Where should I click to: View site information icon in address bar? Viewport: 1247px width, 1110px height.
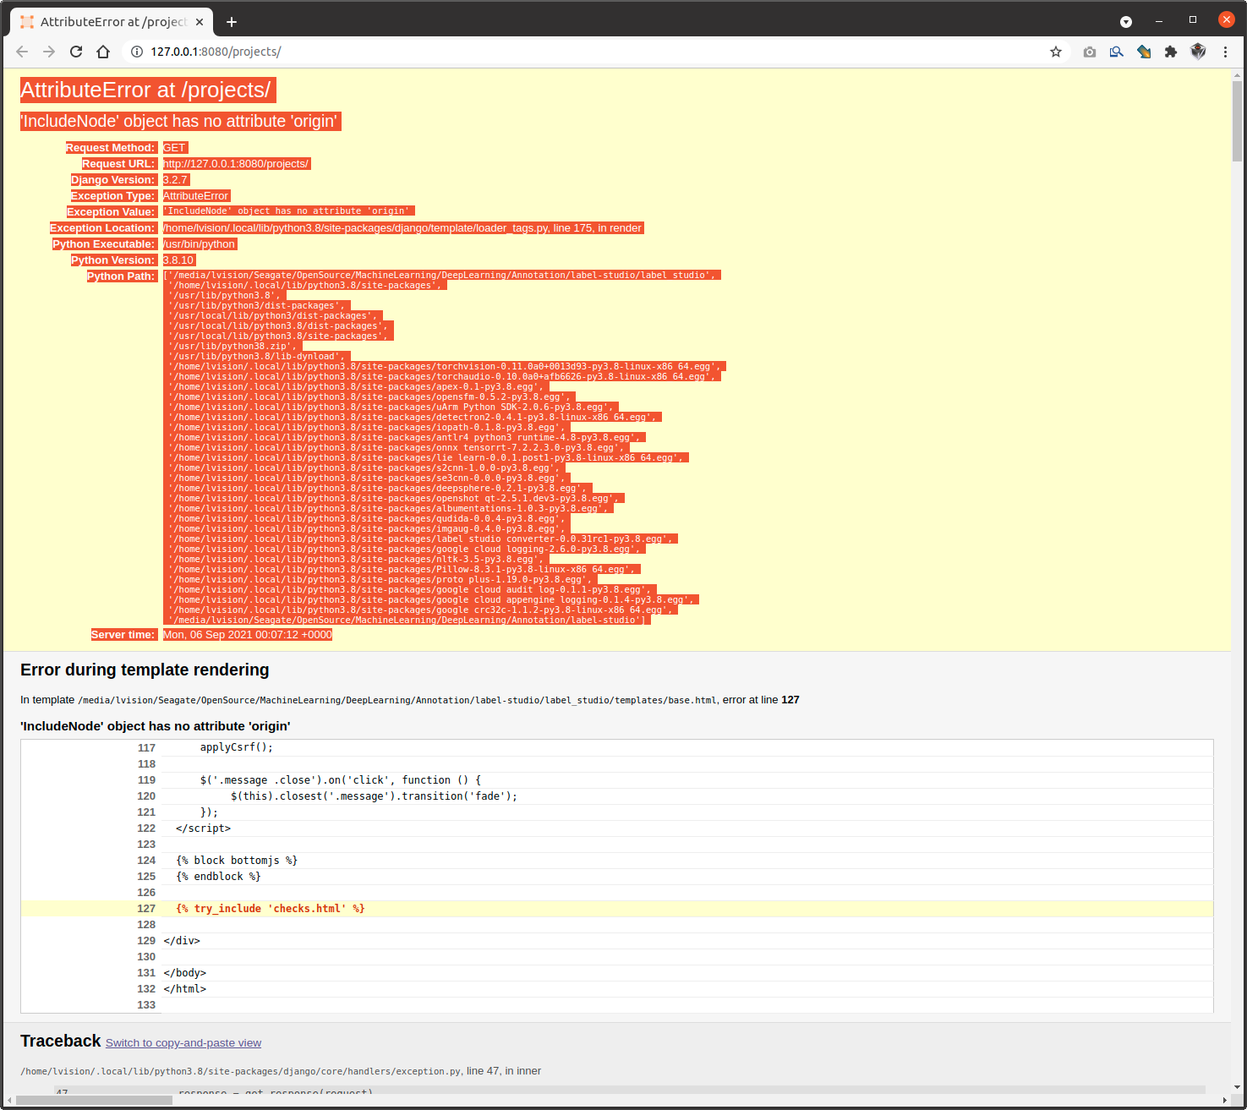tap(137, 52)
